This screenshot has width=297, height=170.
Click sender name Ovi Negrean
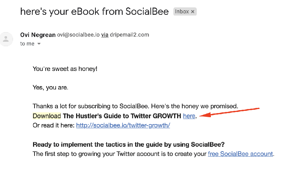click(x=37, y=35)
